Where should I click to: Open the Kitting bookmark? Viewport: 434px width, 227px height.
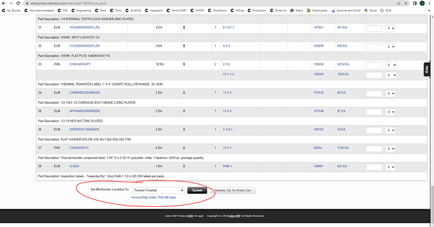pos(237,11)
